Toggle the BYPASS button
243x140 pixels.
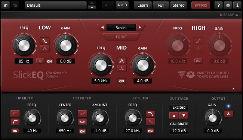pyautogui.click(x=201, y=5)
